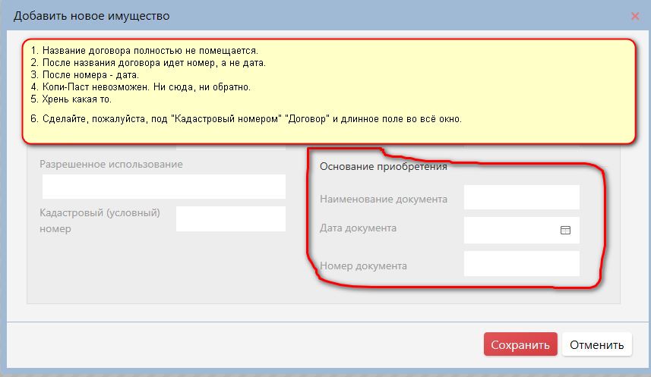The width and height of the screenshot is (651, 377).
Task: Click note line 1 about Название договора
Action: click(x=144, y=51)
